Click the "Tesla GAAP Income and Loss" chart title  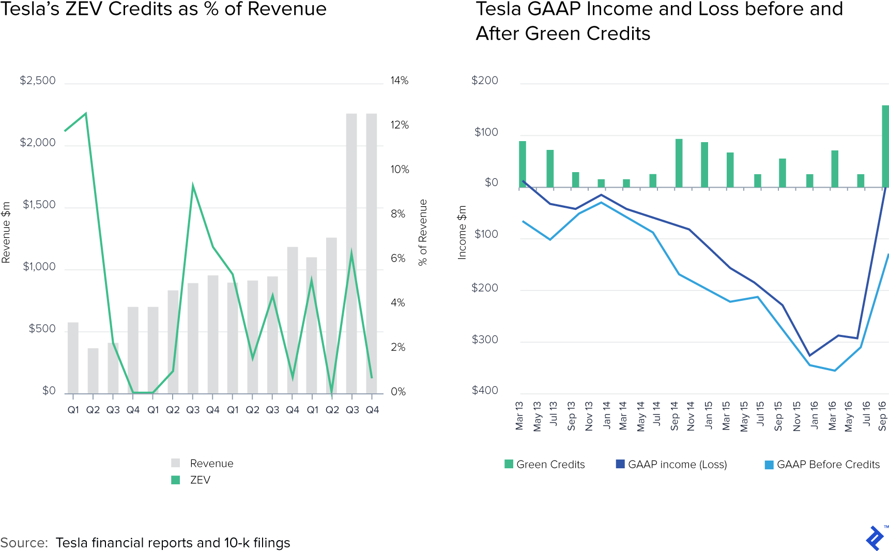[660, 21]
